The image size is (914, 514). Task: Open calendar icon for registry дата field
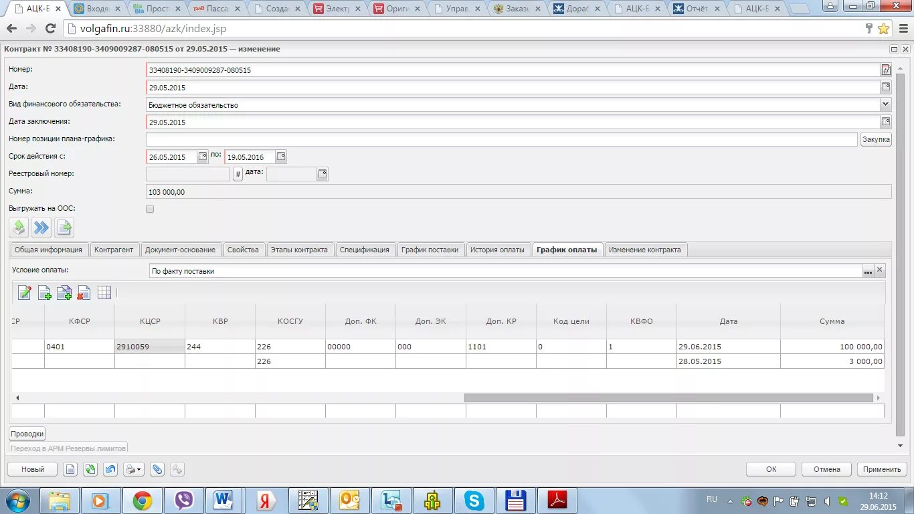pos(323,174)
